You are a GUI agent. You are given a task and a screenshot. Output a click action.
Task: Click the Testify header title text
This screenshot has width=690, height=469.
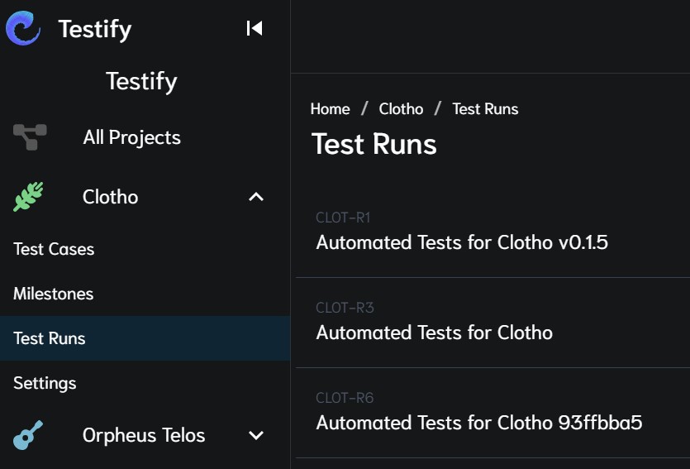coord(95,29)
